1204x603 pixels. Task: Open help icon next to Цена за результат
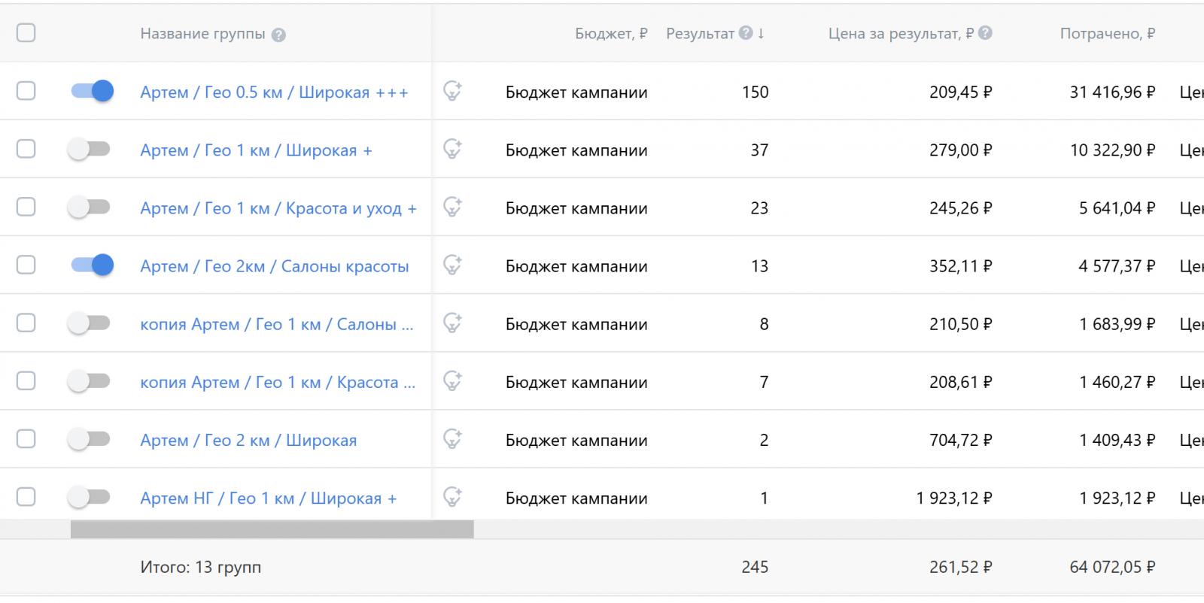pyautogui.click(x=985, y=33)
